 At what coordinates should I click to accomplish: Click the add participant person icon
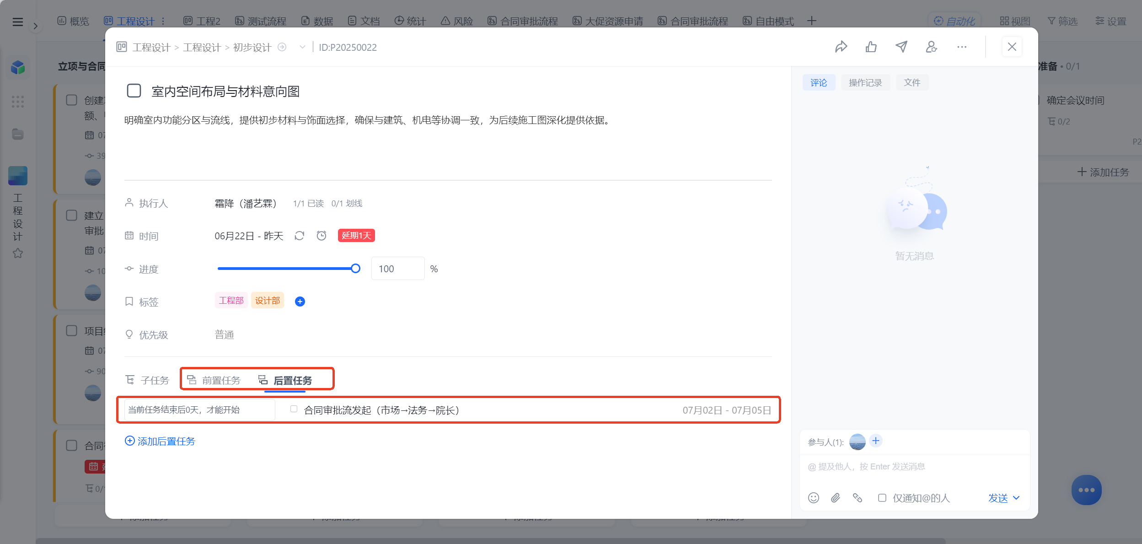tap(932, 47)
